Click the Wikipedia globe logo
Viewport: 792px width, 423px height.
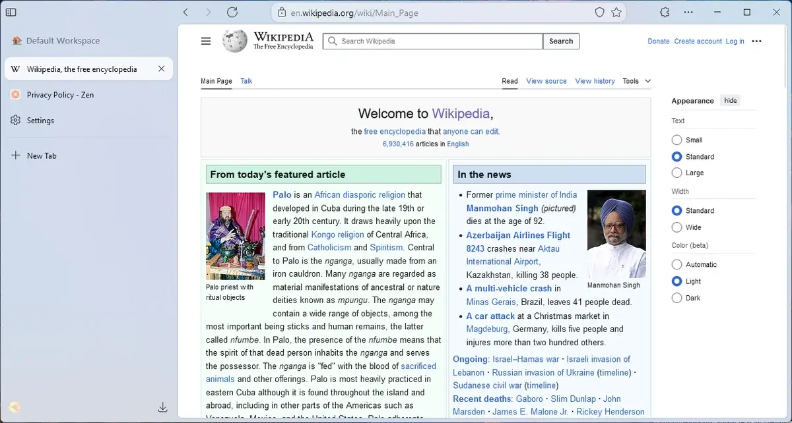tap(235, 41)
